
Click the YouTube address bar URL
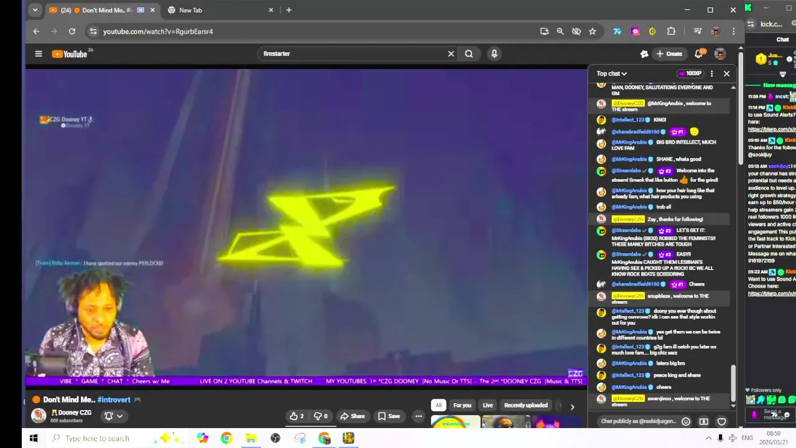158,31
